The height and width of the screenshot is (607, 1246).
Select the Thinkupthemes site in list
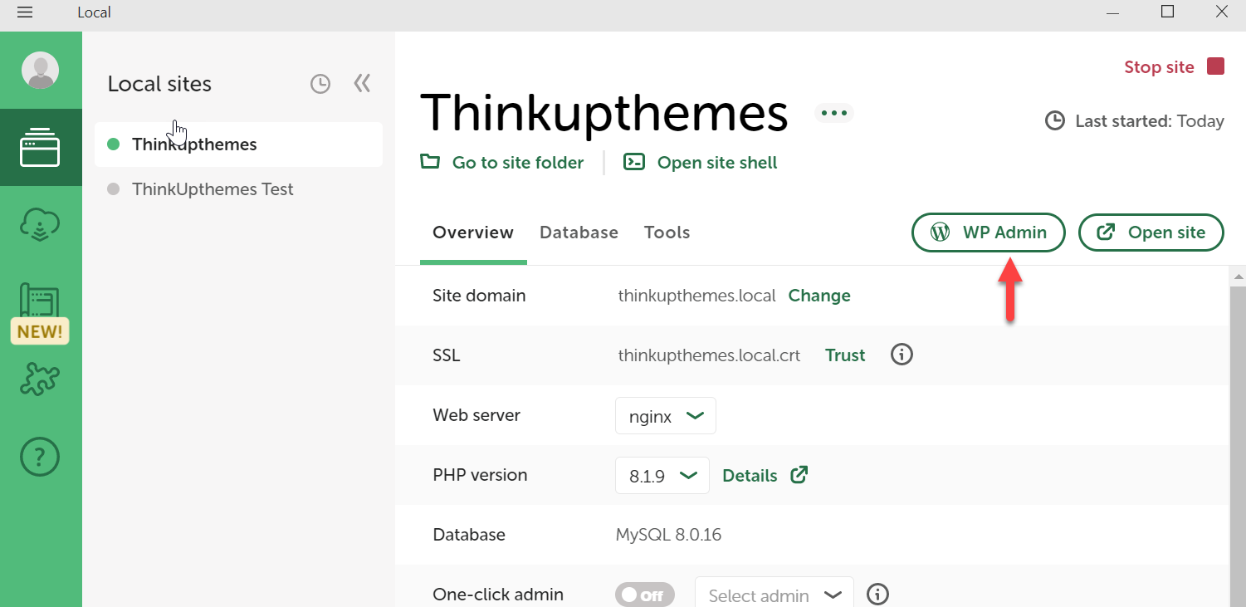coord(238,144)
